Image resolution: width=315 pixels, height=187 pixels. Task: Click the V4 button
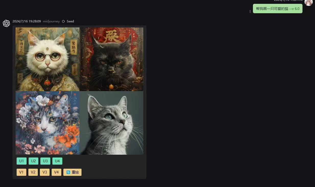[x=56, y=172]
